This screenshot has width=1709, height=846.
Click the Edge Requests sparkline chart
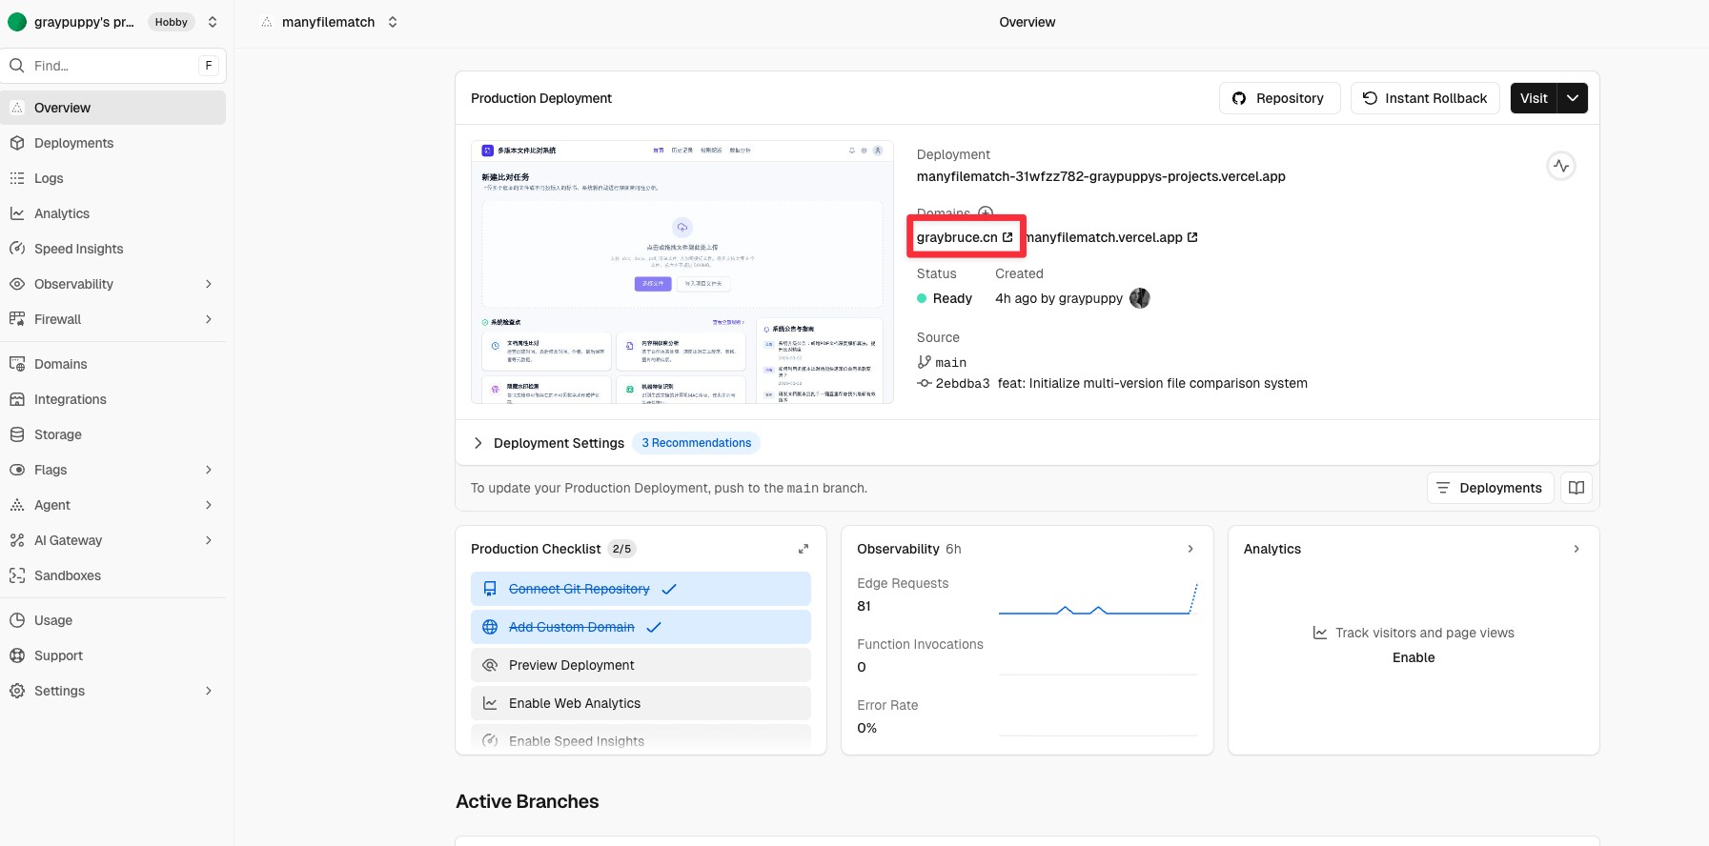pos(1097,602)
